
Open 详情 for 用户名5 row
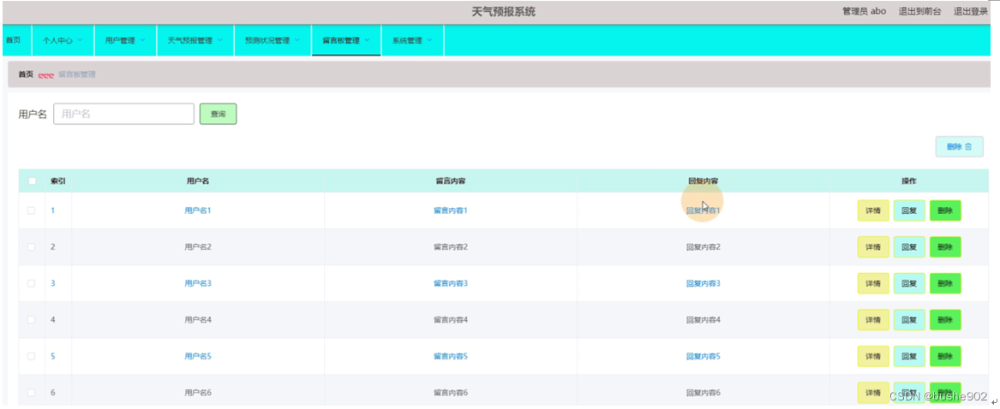click(x=873, y=356)
